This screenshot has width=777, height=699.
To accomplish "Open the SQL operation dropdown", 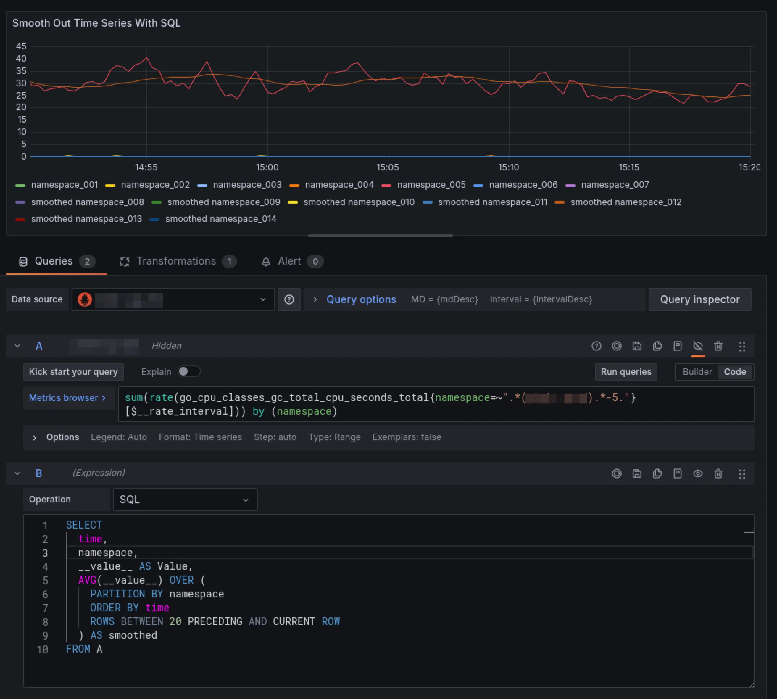I will tap(186, 499).
